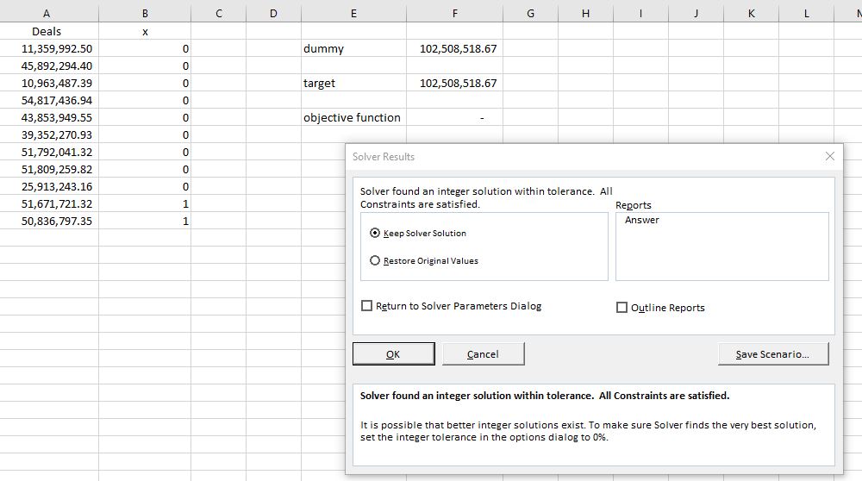Select x value 0 beside 43,853,949.55
This screenshot has width=862, height=481.
click(145, 117)
